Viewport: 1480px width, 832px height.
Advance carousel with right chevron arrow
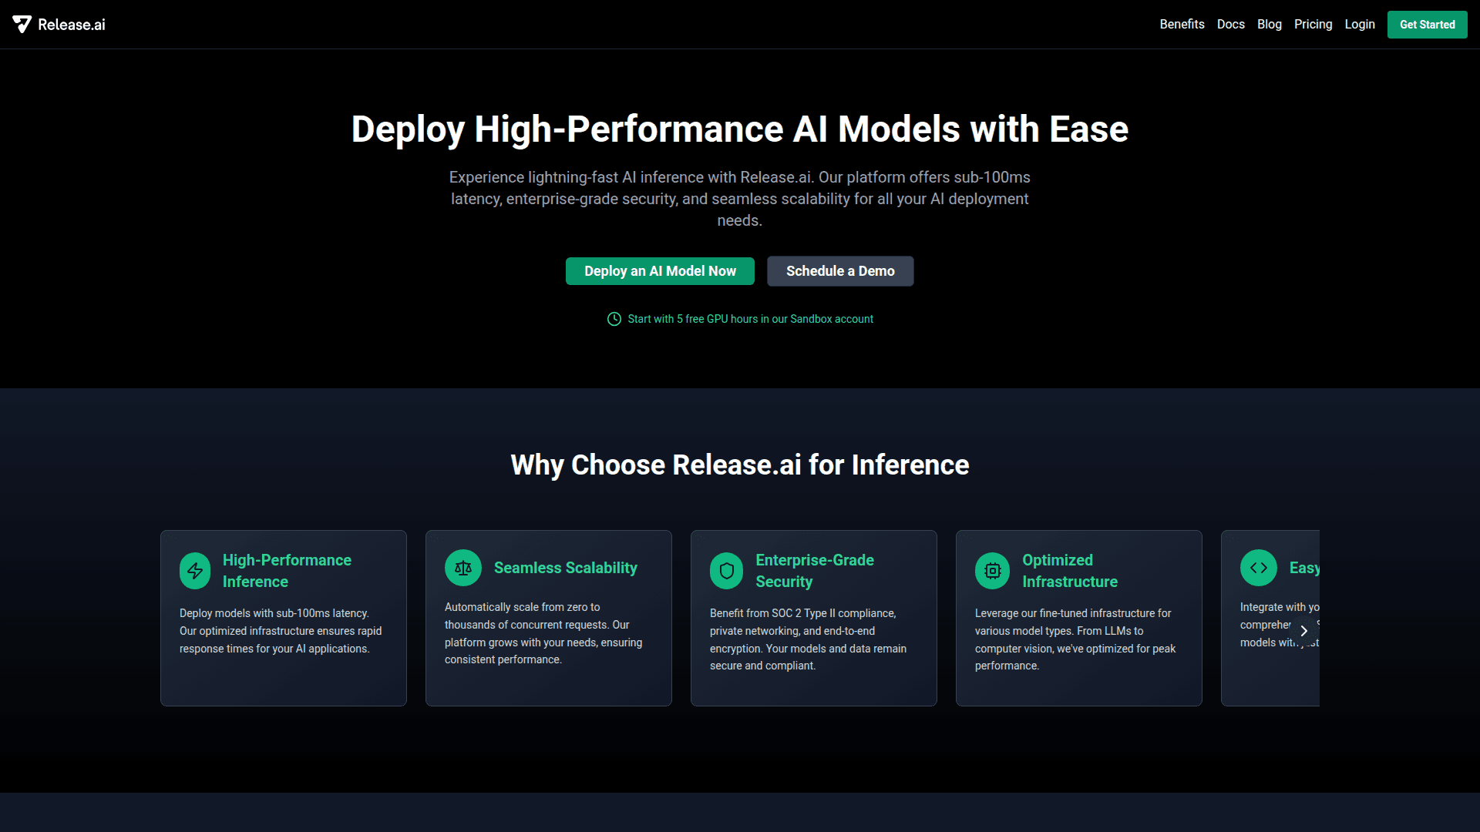[1304, 631]
